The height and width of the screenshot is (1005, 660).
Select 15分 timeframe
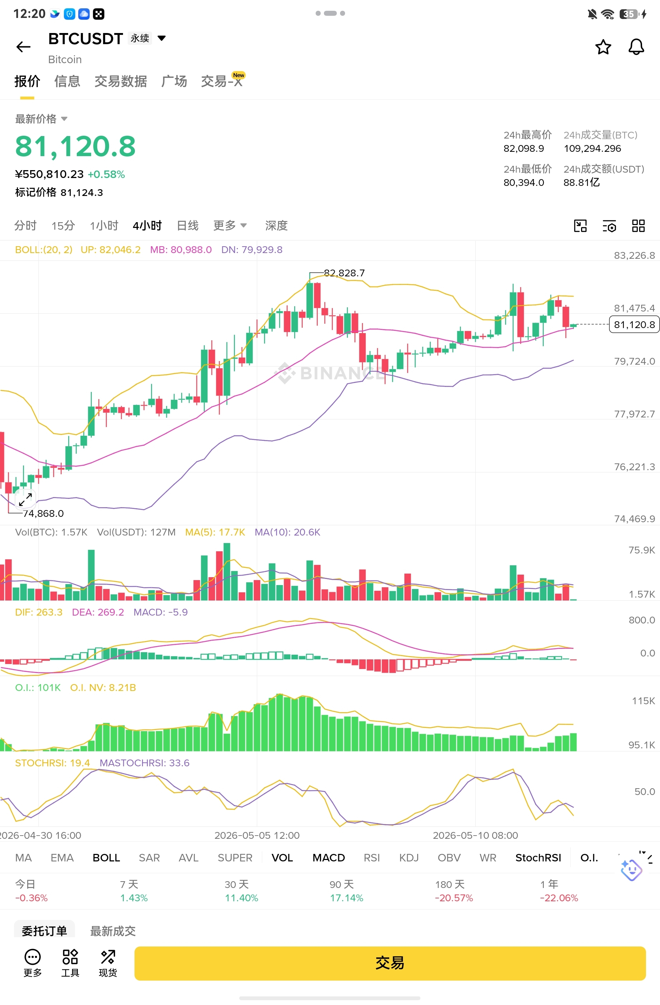pos(63,225)
